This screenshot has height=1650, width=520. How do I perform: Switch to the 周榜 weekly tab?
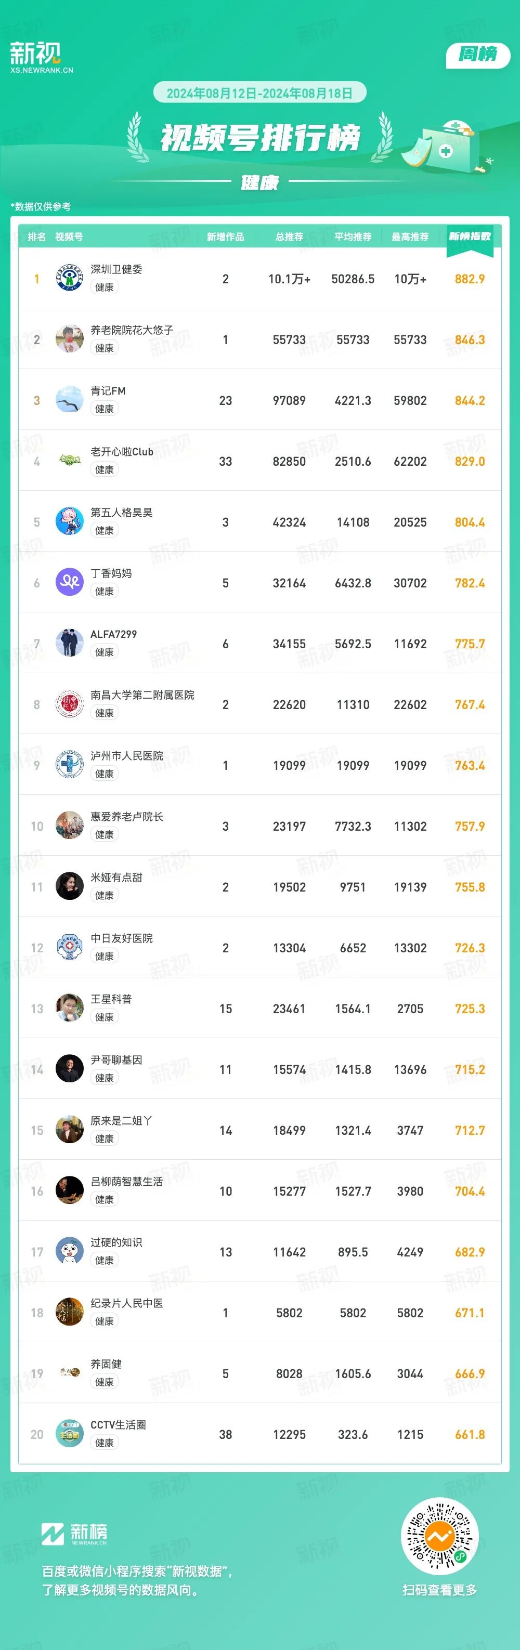pos(478,55)
